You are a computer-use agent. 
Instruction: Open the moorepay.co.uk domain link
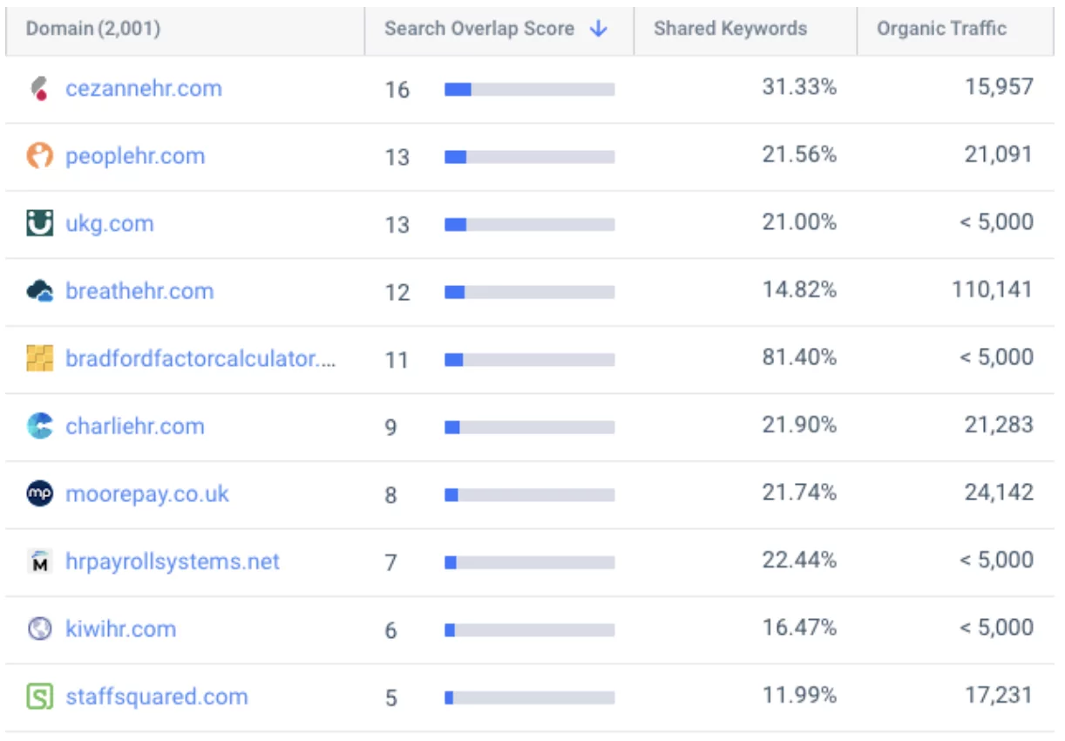click(x=147, y=494)
